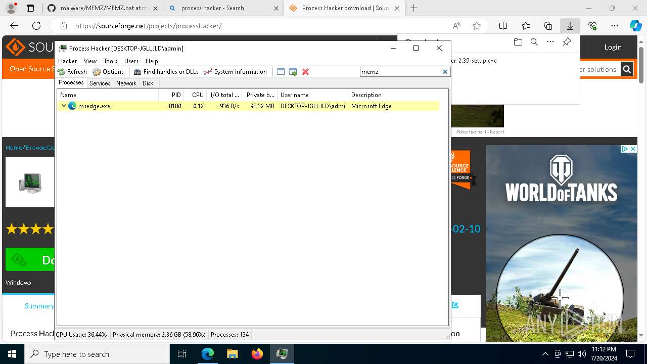Open Windows Start menu
The image size is (647, 364).
(x=12, y=354)
